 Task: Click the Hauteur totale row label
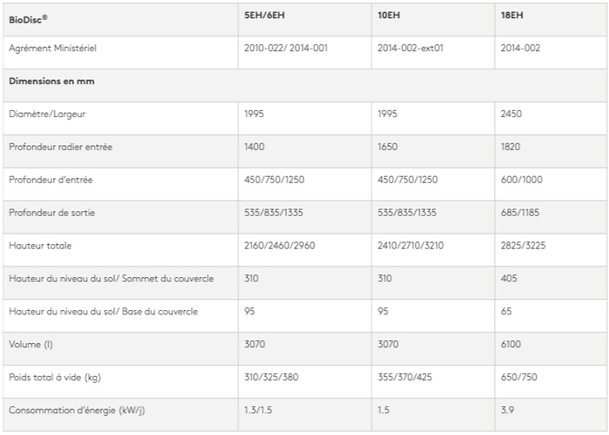point(39,246)
